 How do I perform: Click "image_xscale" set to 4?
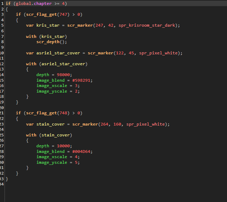(x=52, y=157)
